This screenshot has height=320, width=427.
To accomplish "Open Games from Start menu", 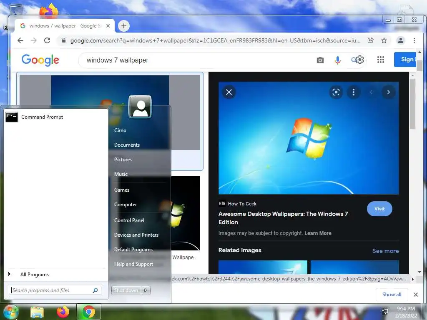I will 122,190.
